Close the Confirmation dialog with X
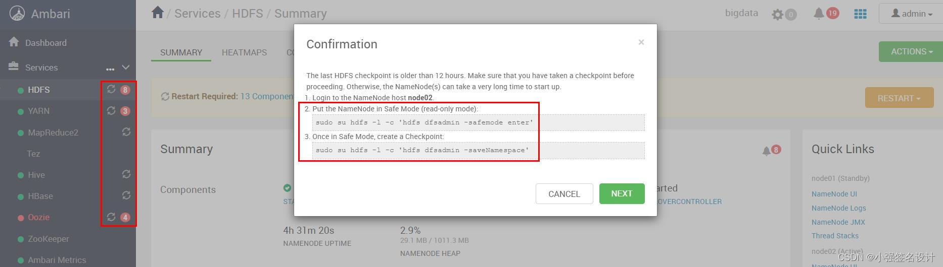Viewport: 943px width, 267px height. tap(641, 42)
